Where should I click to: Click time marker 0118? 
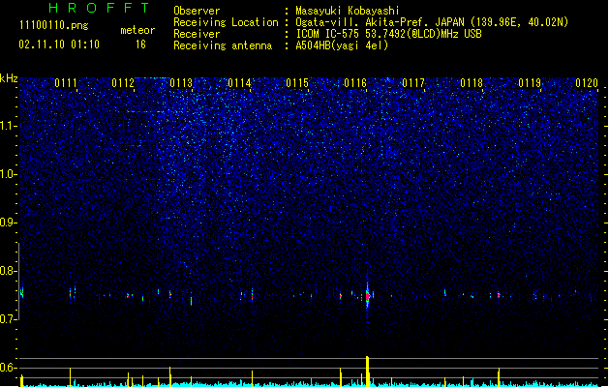coord(472,83)
